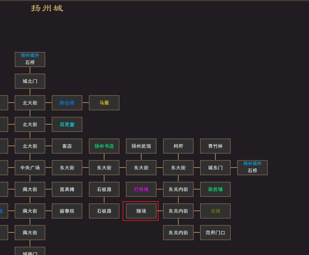Select the 城东门 gate node
The height and width of the screenshot is (255, 309).
(x=215, y=168)
